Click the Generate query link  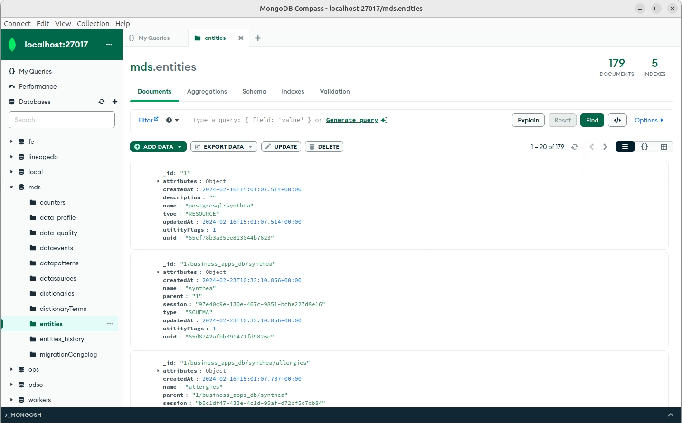click(352, 120)
